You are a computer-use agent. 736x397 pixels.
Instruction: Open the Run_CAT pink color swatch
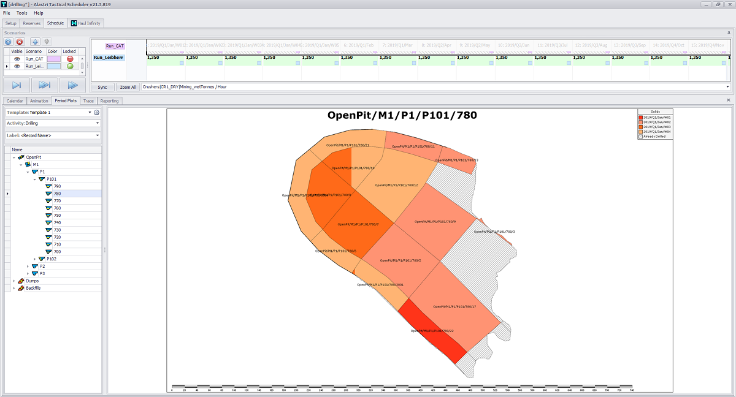(53, 59)
